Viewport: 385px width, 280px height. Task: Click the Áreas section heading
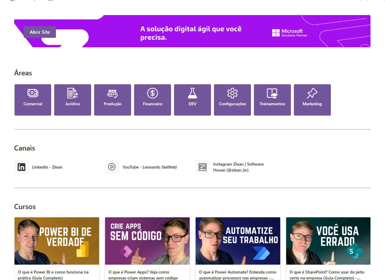(23, 73)
